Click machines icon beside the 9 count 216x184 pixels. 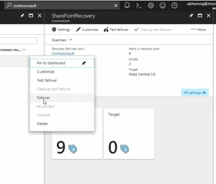point(72,149)
